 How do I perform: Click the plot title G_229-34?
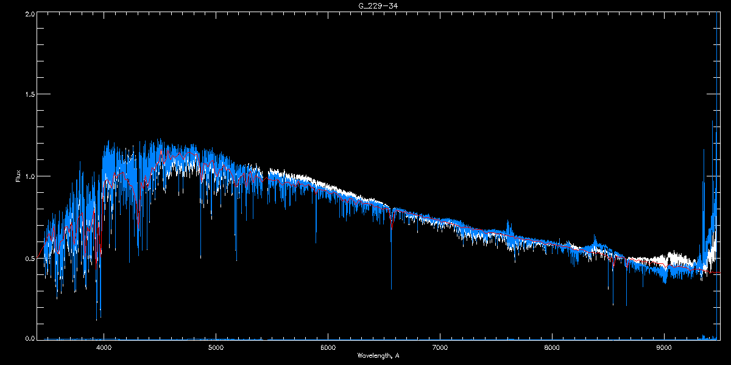click(x=378, y=5)
